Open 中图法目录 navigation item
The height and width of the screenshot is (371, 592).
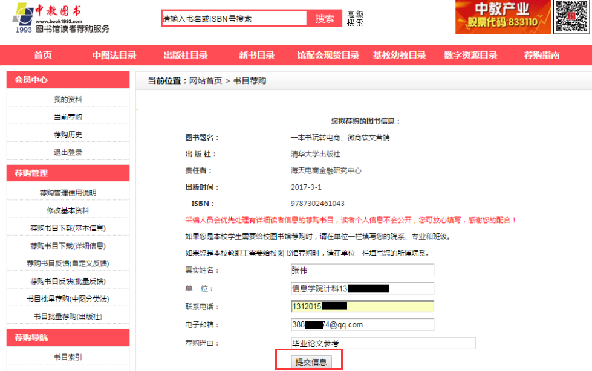point(114,55)
